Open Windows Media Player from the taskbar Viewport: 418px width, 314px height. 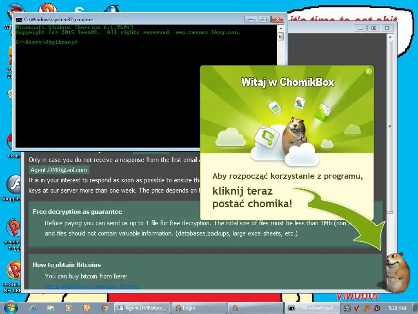69,308
